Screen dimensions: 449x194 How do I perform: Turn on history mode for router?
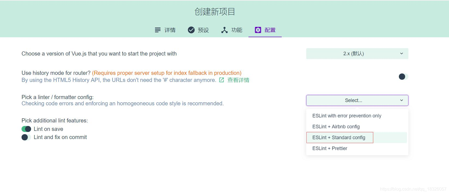[402, 76]
